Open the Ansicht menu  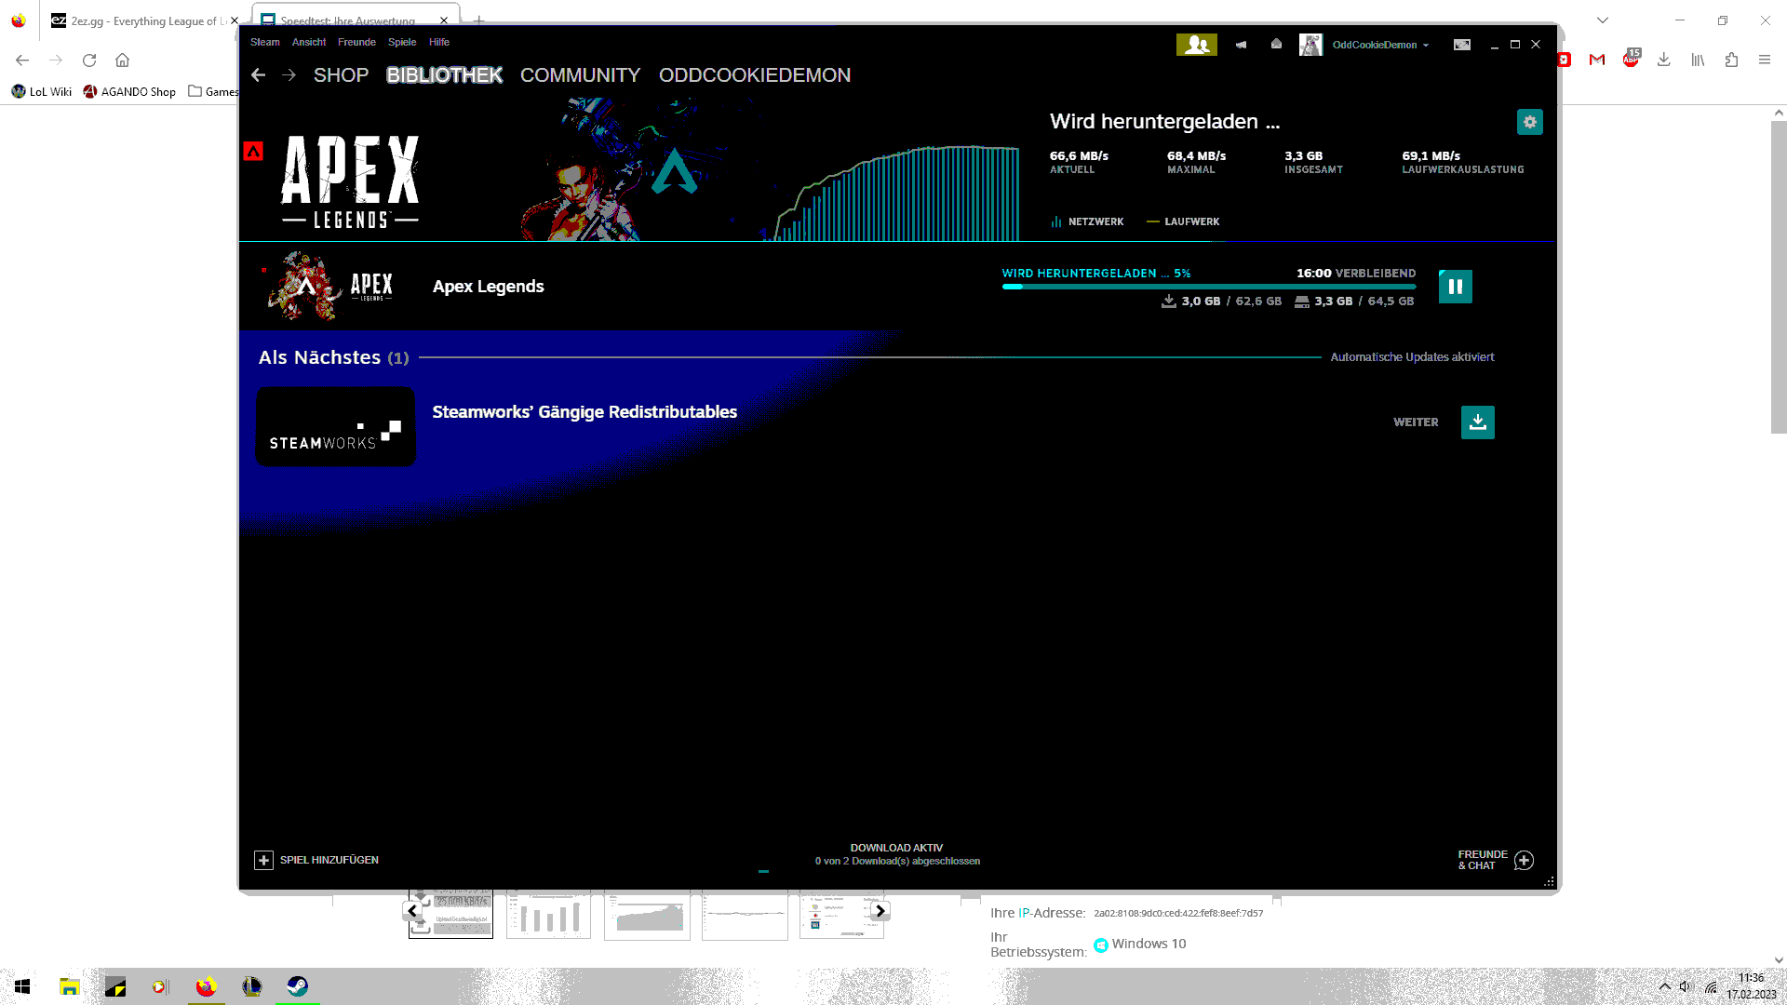click(309, 42)
